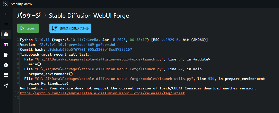Launch Stable Diffusion WebUI Forge
The height and width of the screenshot is (113, 279).
point(28,28)
